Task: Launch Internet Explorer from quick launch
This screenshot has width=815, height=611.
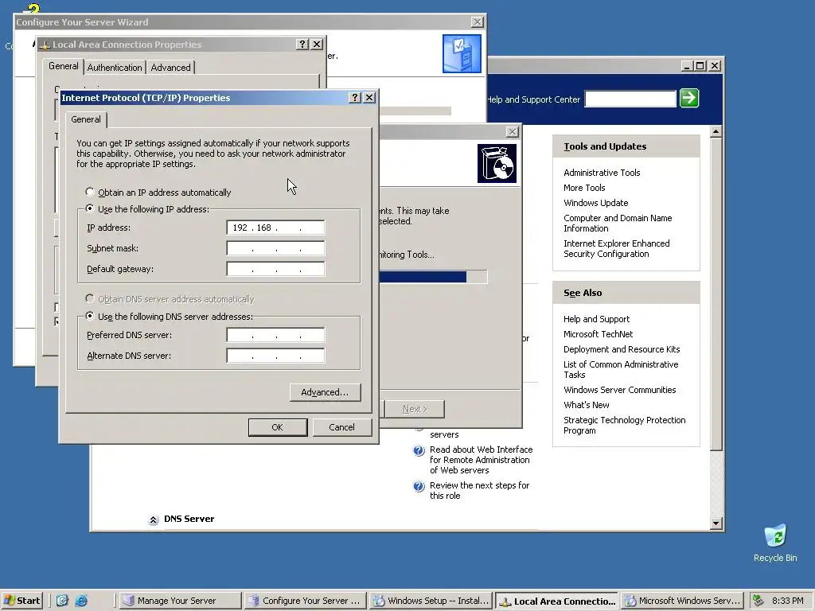Action: pos(81,601)
